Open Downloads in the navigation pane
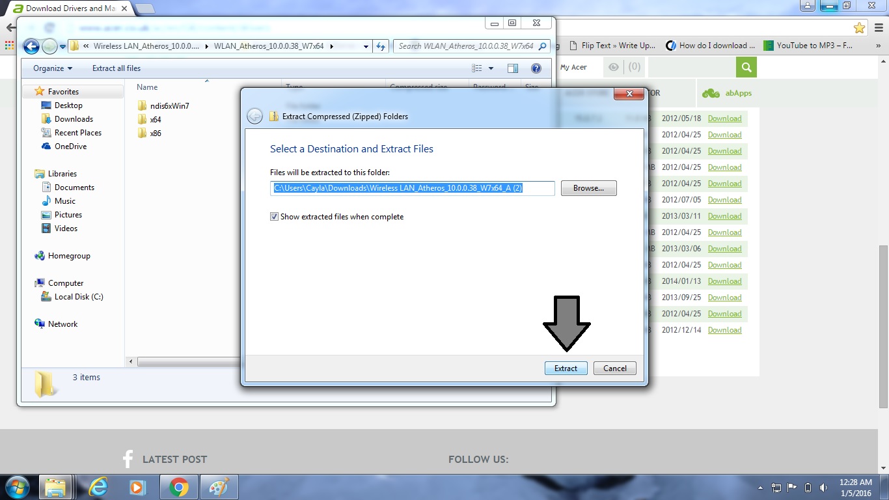This screenshot has height=500, width=889. [x=67, y=119]
